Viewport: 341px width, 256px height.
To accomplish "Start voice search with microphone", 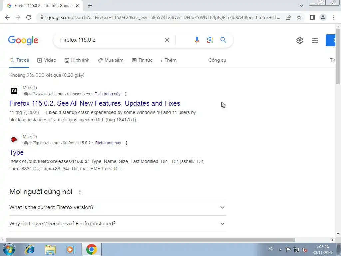I will tap(196, 40).
